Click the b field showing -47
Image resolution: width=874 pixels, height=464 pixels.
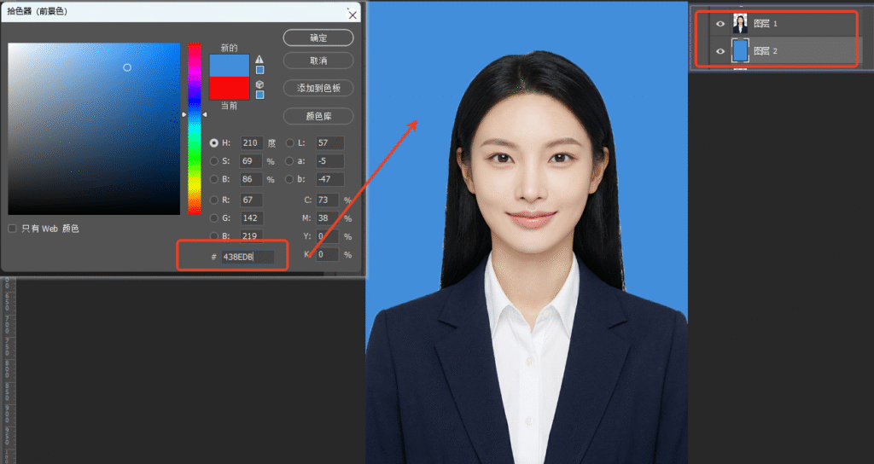329,179
